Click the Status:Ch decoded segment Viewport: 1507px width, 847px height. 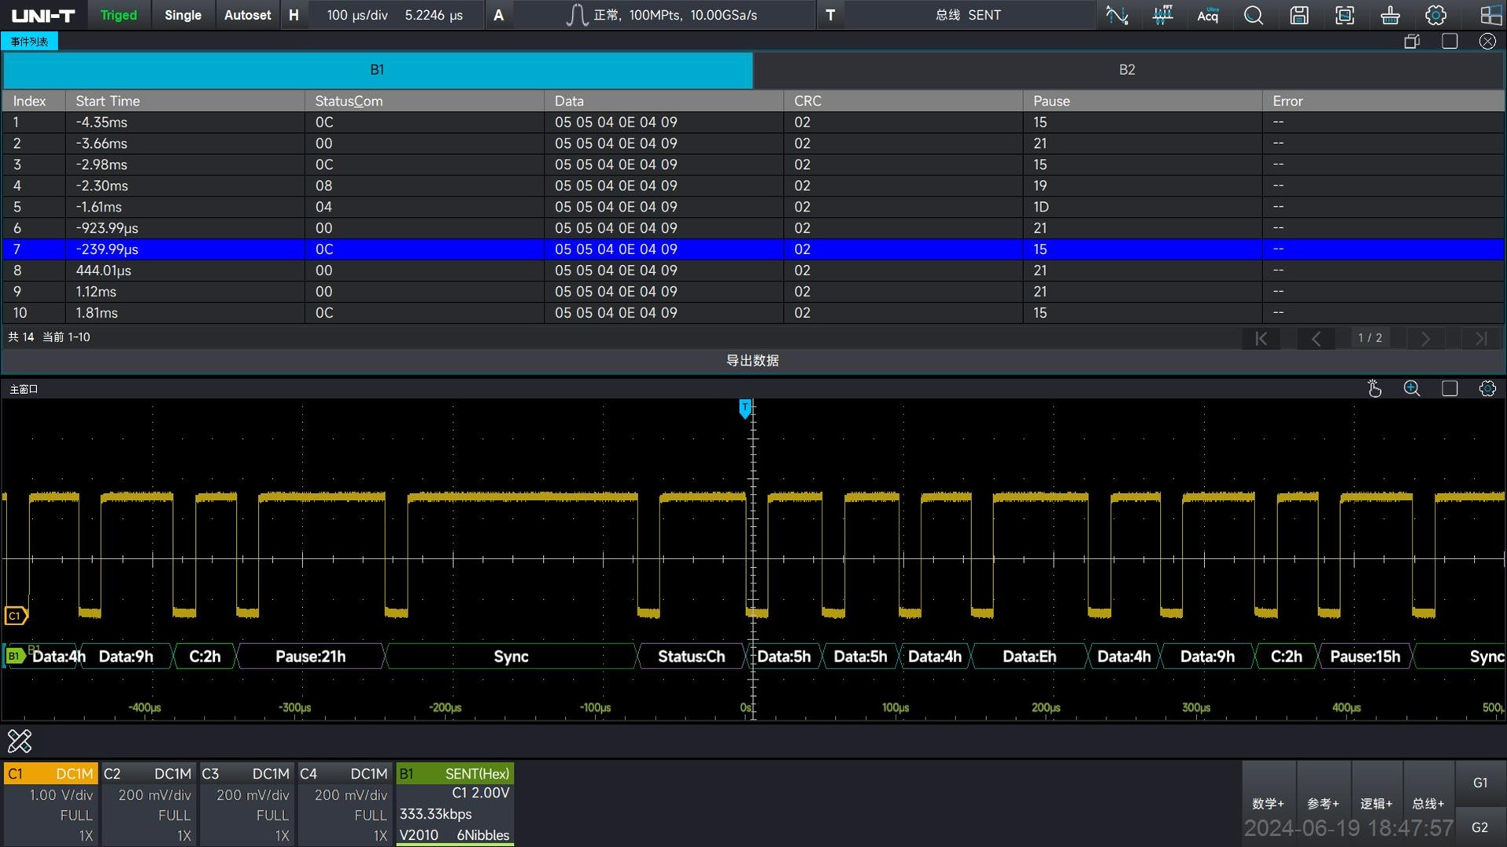(x=691, y=657)
